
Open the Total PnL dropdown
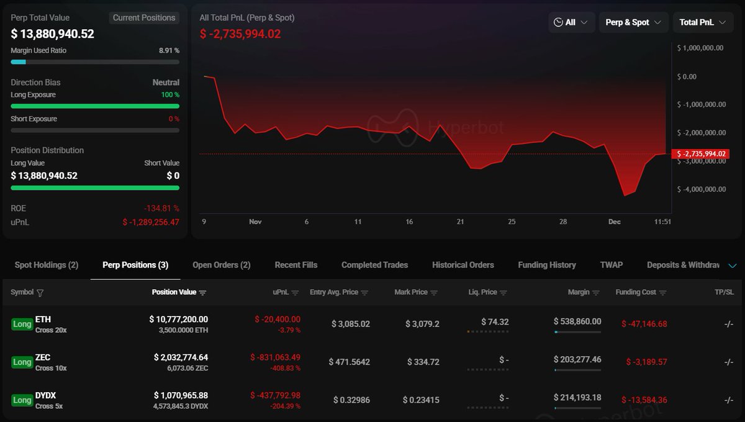(703, 22)
